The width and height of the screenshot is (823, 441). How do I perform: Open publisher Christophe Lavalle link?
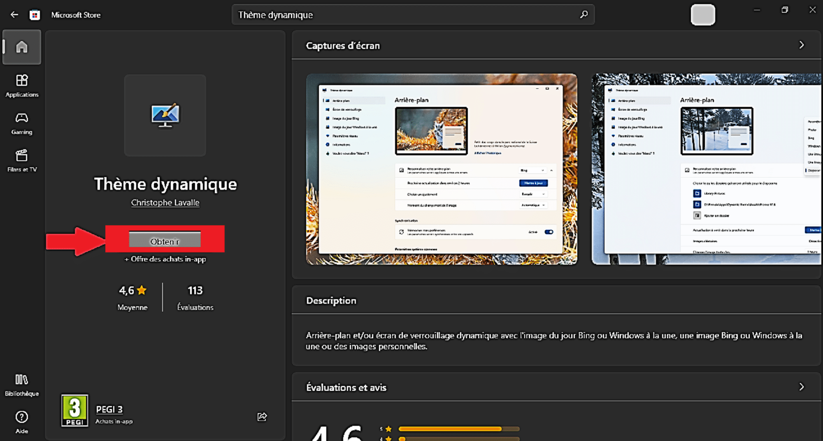(165, 203)
